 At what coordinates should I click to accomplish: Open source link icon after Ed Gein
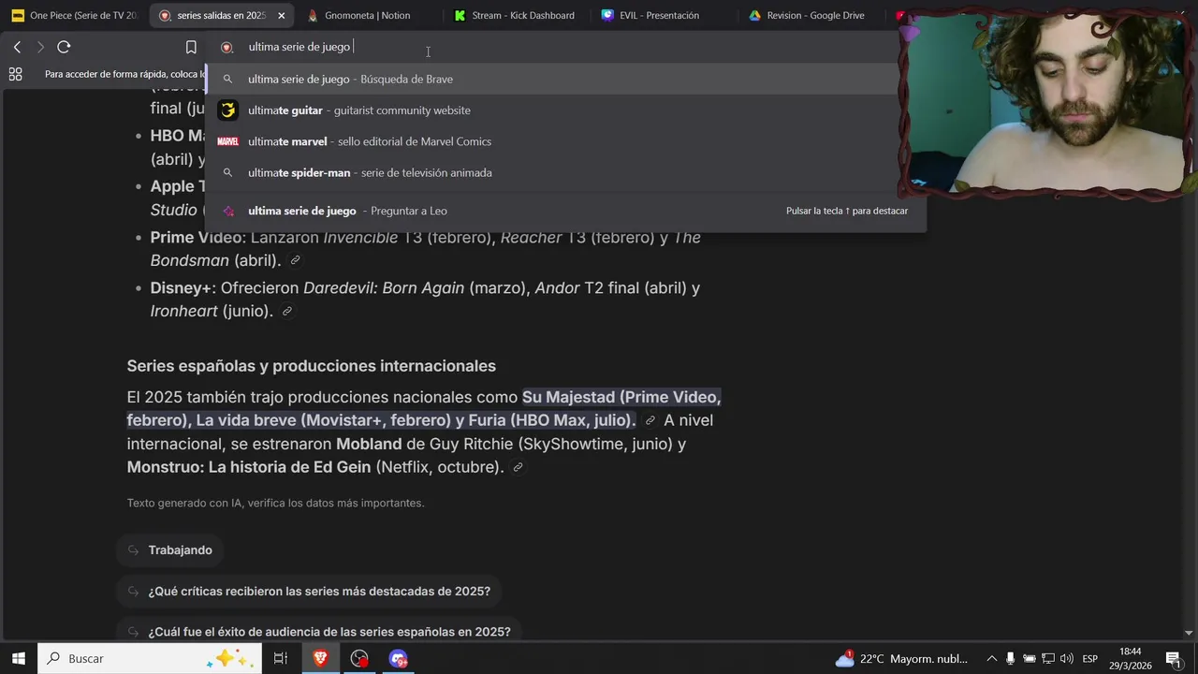click(518, 467)
